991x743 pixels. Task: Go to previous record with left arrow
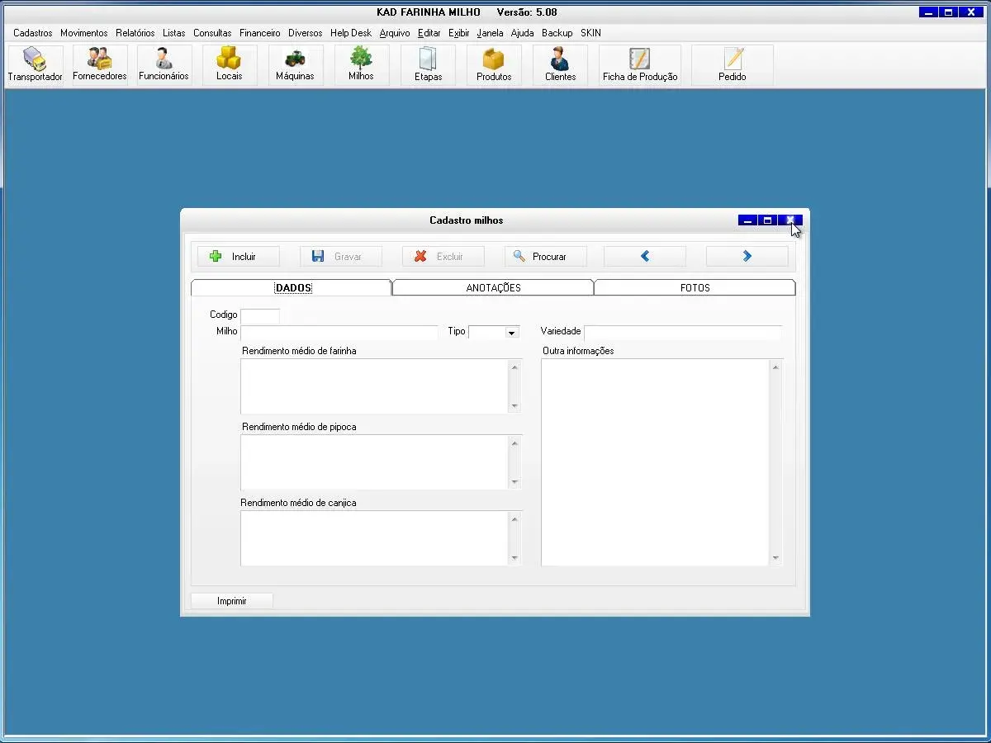(x=645, y=257)
